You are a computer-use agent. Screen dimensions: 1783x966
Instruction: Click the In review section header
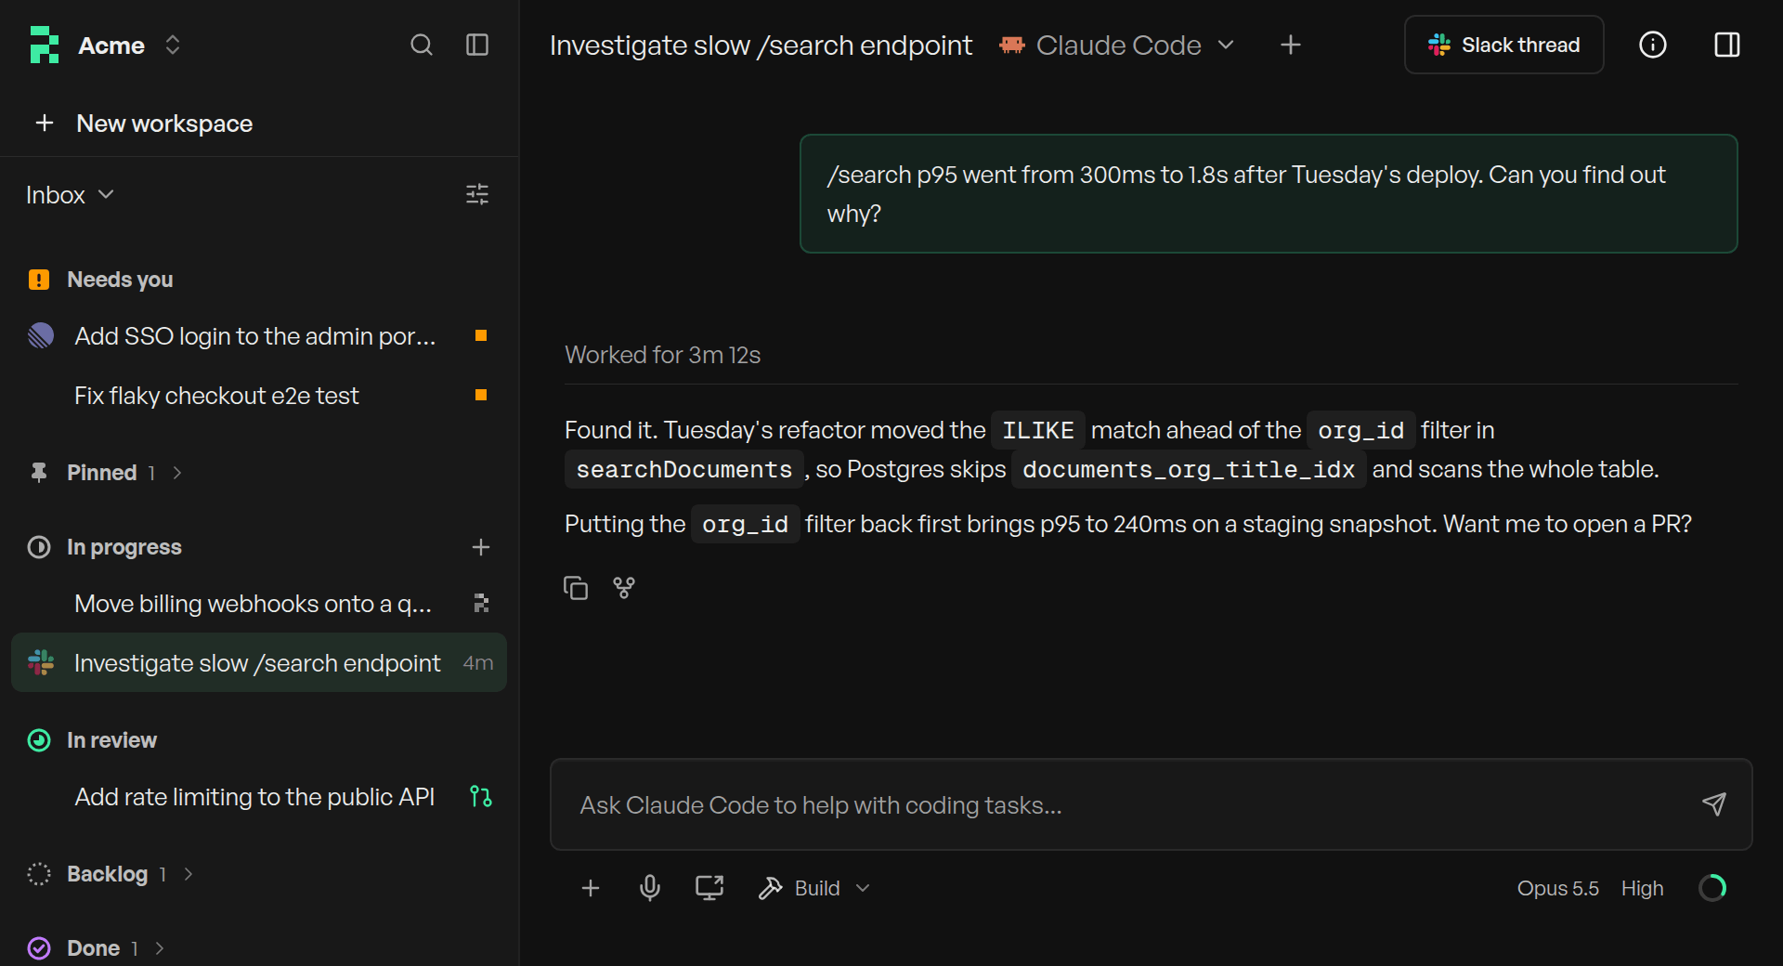[x=111, y=740]
